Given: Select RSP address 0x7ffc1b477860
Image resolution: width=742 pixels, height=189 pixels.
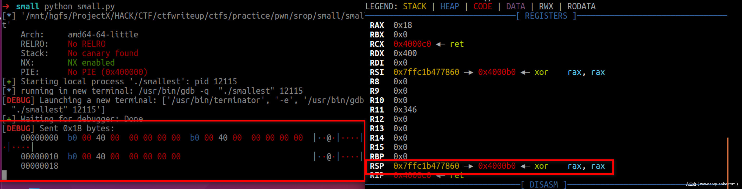Looking at the screenshot, I should [426, 166].
